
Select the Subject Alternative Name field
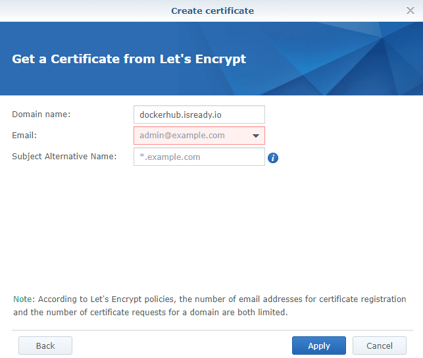tap(199, 157)
